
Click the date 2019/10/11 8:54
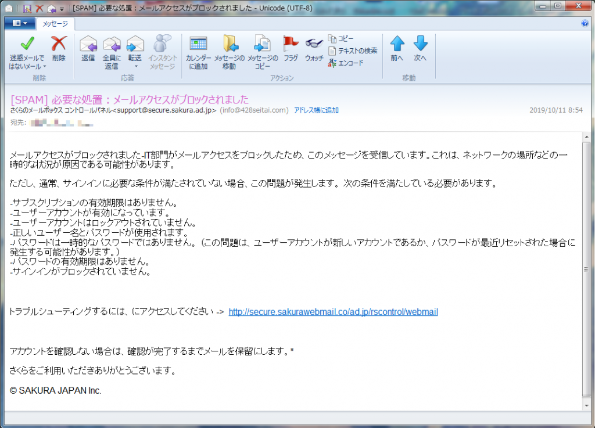(x=556, y=110)
